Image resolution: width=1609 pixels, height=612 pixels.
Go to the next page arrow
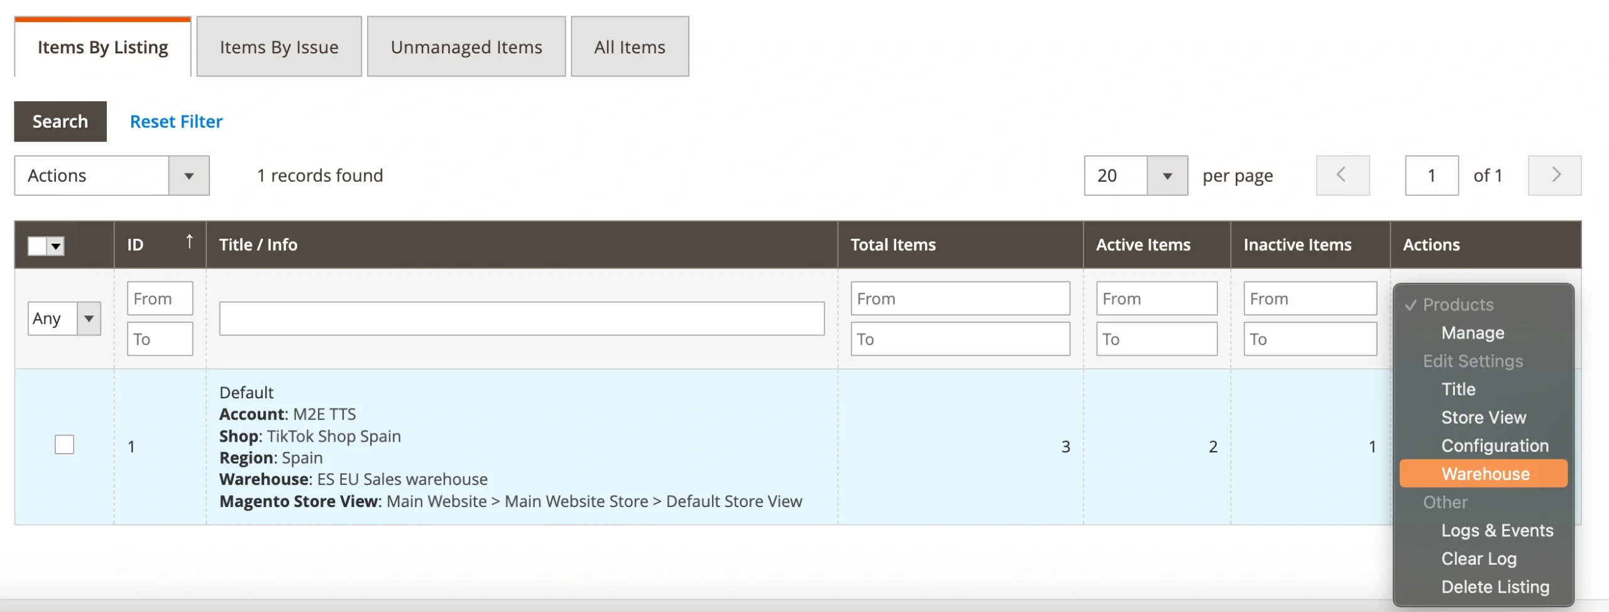[1554, 175]
